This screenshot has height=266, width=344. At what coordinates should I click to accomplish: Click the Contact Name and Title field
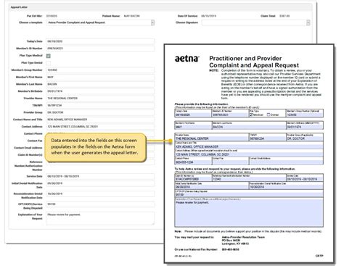[100, 120]
